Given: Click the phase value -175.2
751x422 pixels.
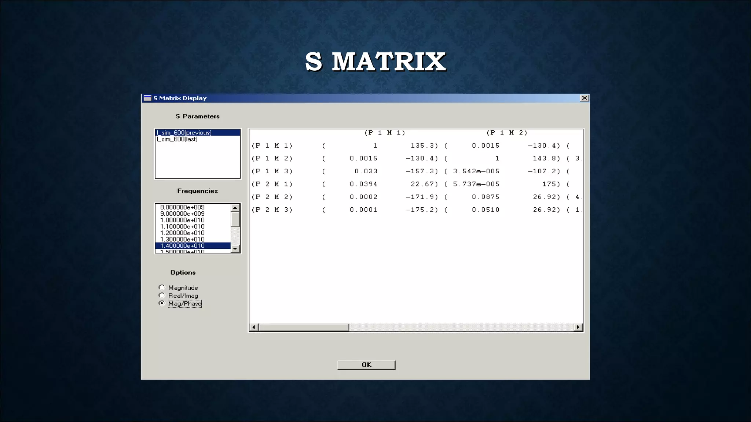Looking at the screenshot, I should tap(420, 210).
